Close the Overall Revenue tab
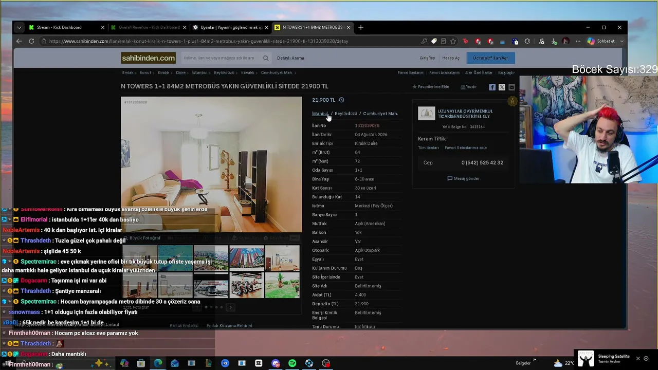 pos(185,27)
